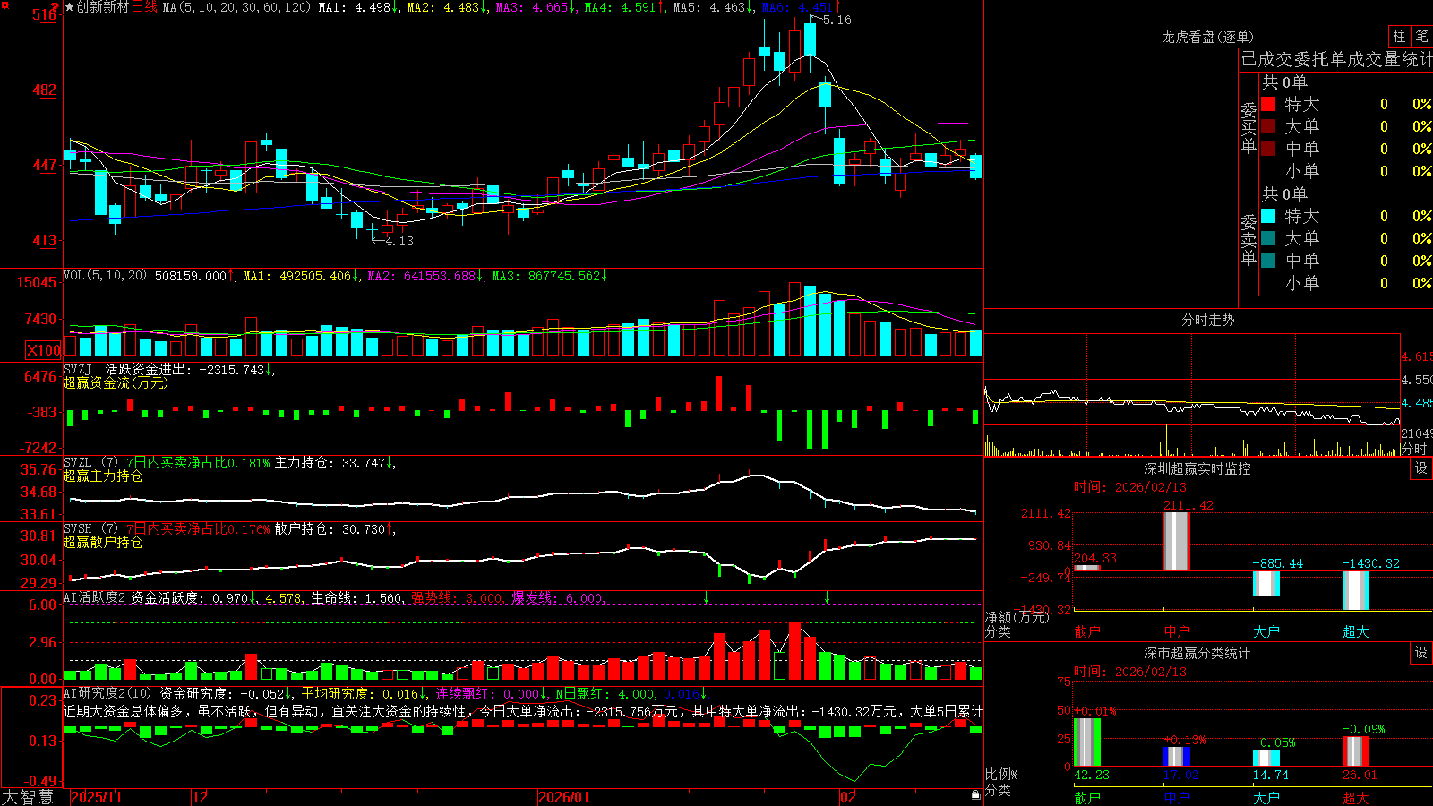Image resolution: width=1433 pixels, height=806 pixels.
Task: Click the 516 price axis label
Action: [44, 15]
